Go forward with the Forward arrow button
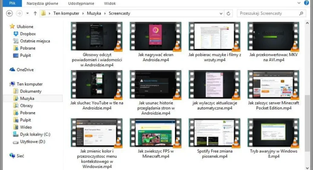Screen dimensions: 313x170 (x=19, y=13)
